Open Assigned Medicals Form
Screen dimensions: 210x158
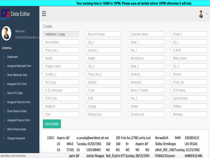coord(19,66)
